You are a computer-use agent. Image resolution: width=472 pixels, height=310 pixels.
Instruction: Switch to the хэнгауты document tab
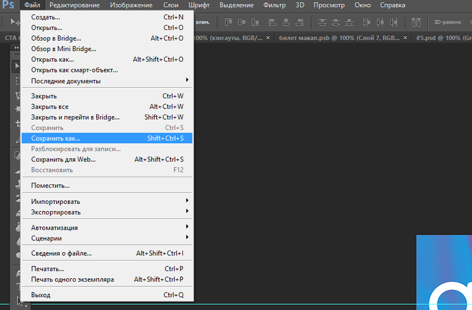click(229, 38)
